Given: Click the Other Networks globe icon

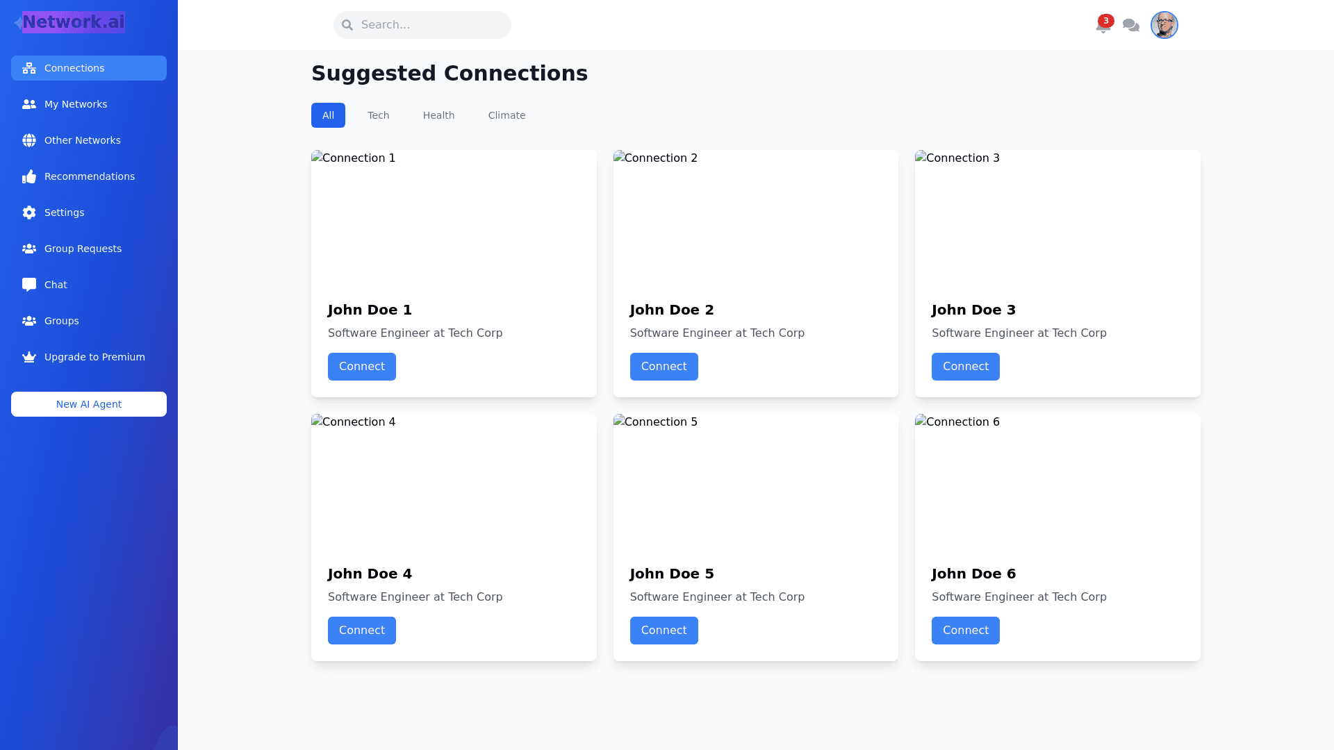Looking at the screenshot, I should 29,140.
